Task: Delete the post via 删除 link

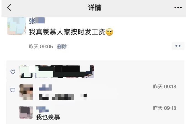Action: [62, 47]
